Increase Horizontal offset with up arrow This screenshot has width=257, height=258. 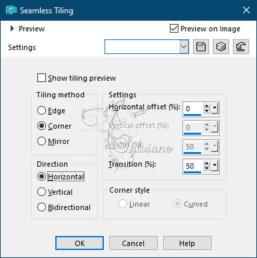[x=207, y=106]
